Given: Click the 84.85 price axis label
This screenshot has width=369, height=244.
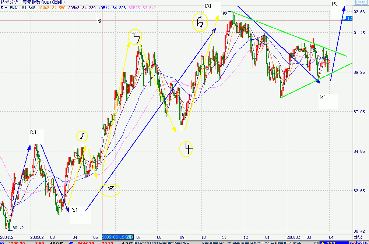Looking at the screenshot, I should click(359, 151).
